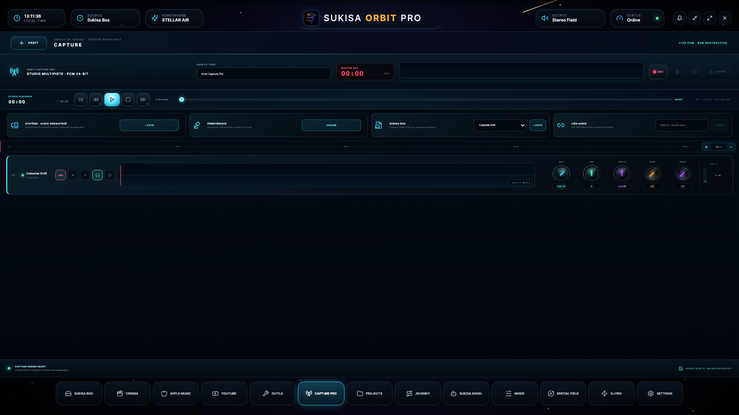Open YouTube from the bottom dock
Viewport: 739px width, 415px height.
pyautogui.click(x=224, y=393)
